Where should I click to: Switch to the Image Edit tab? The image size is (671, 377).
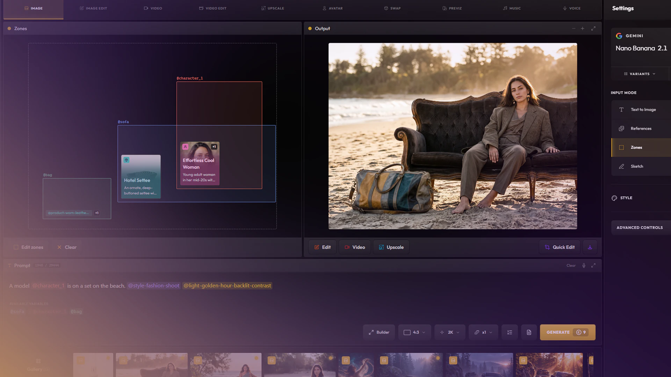point(93,8)
